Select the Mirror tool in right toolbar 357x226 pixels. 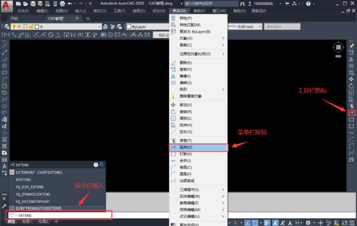(x=351, y=59)
